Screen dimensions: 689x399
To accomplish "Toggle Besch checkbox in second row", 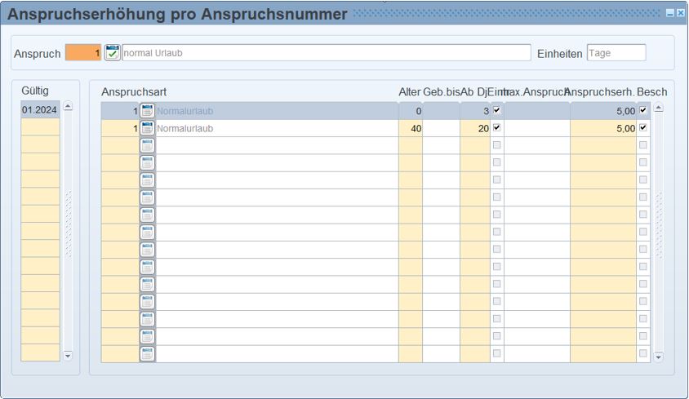I will (x=643, y=128).
